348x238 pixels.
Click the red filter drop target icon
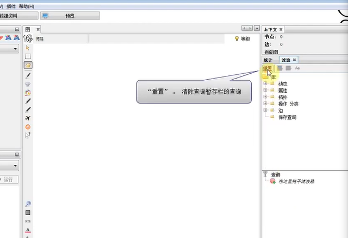pyautogui.click(x=272, y=181)
